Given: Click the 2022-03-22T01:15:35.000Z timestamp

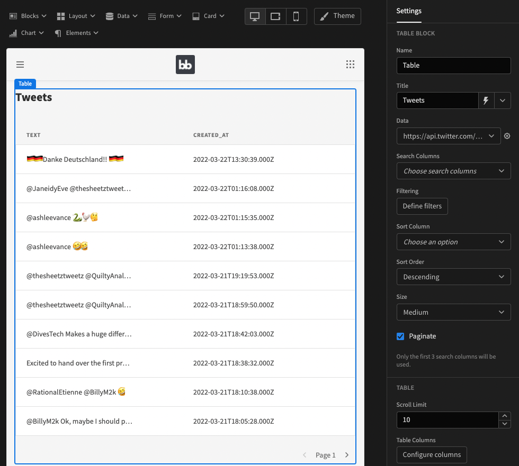Looking at the screenshot, I should [234, 218].
